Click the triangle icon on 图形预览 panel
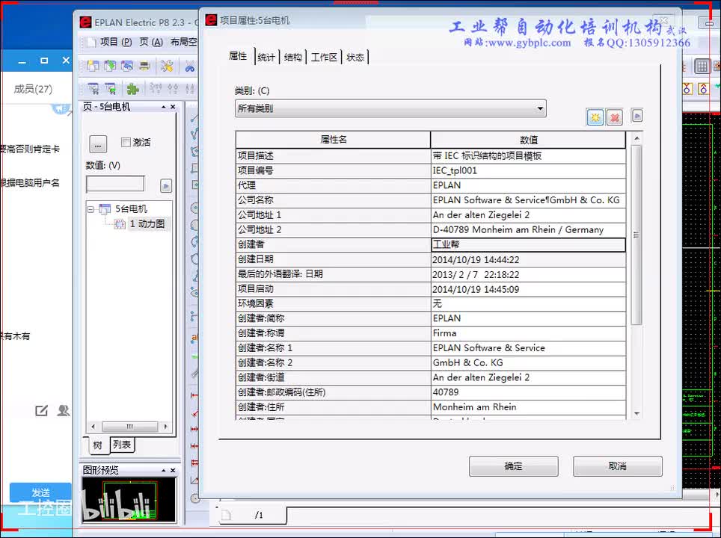 tap(163, 471)
